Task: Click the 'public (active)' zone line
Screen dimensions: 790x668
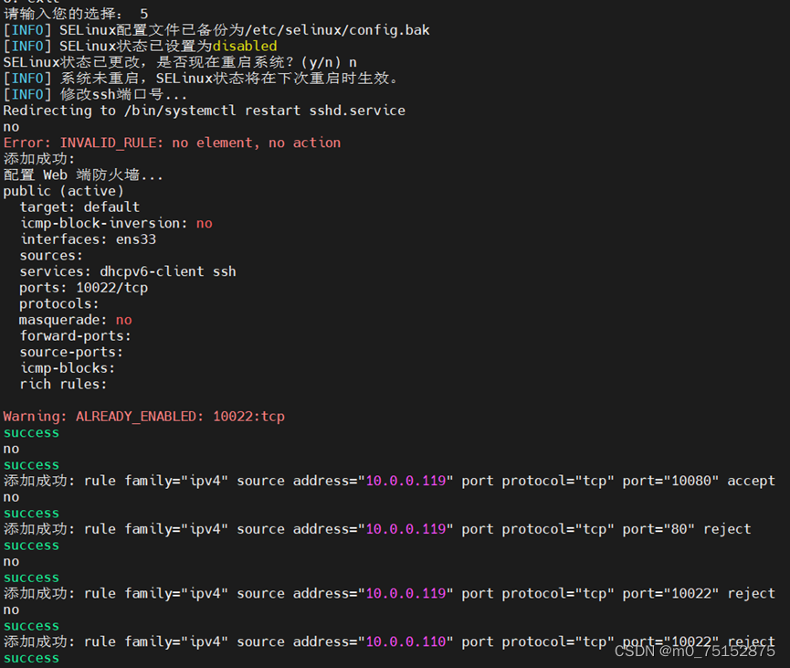Action: click(x=64, y=192)
